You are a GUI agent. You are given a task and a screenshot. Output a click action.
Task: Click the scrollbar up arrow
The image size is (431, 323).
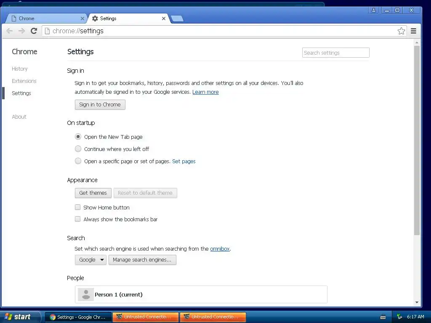tap(417, 42)
